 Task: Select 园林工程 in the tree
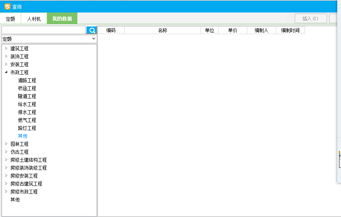coord(19,144)
